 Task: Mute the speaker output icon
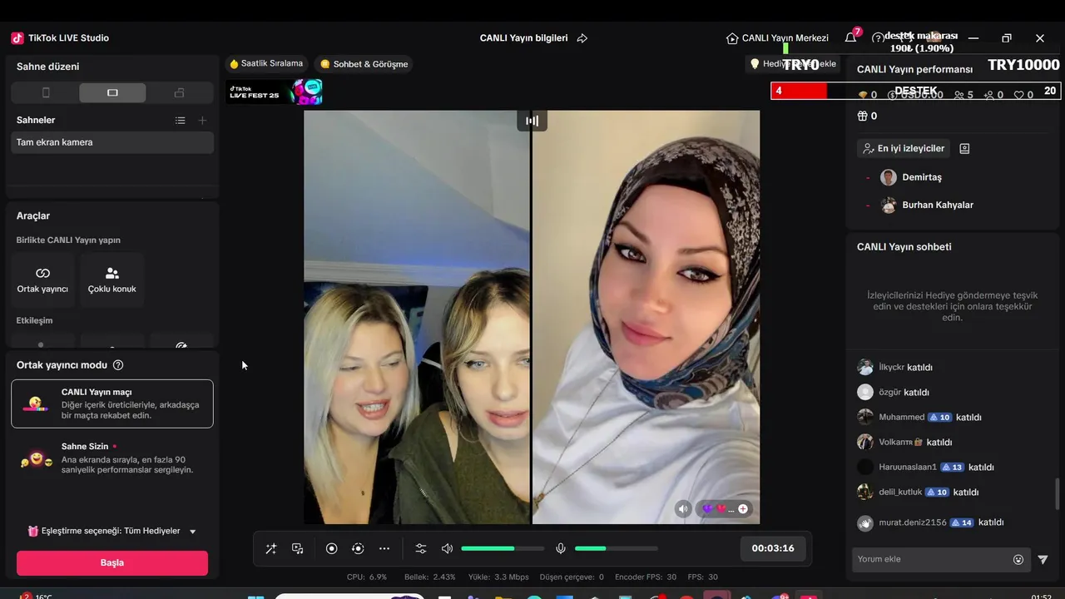tap(447, 548)
